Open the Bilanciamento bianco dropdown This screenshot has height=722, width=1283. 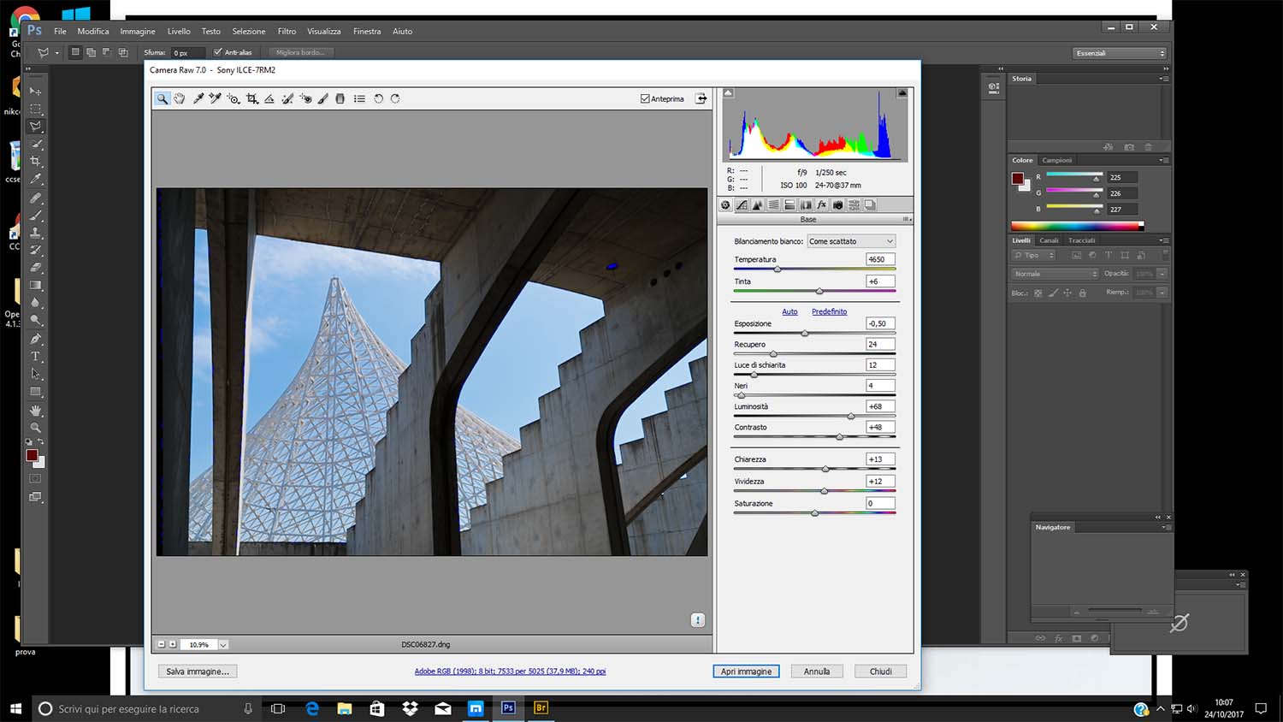click(x=851, y=241)
